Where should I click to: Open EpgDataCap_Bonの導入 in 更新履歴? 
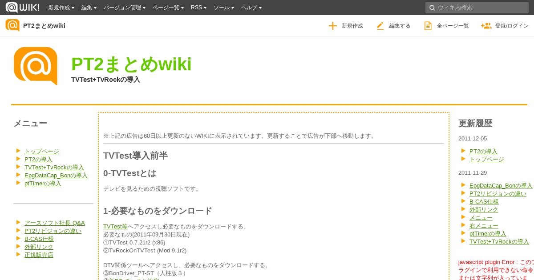tap(501, 185)
